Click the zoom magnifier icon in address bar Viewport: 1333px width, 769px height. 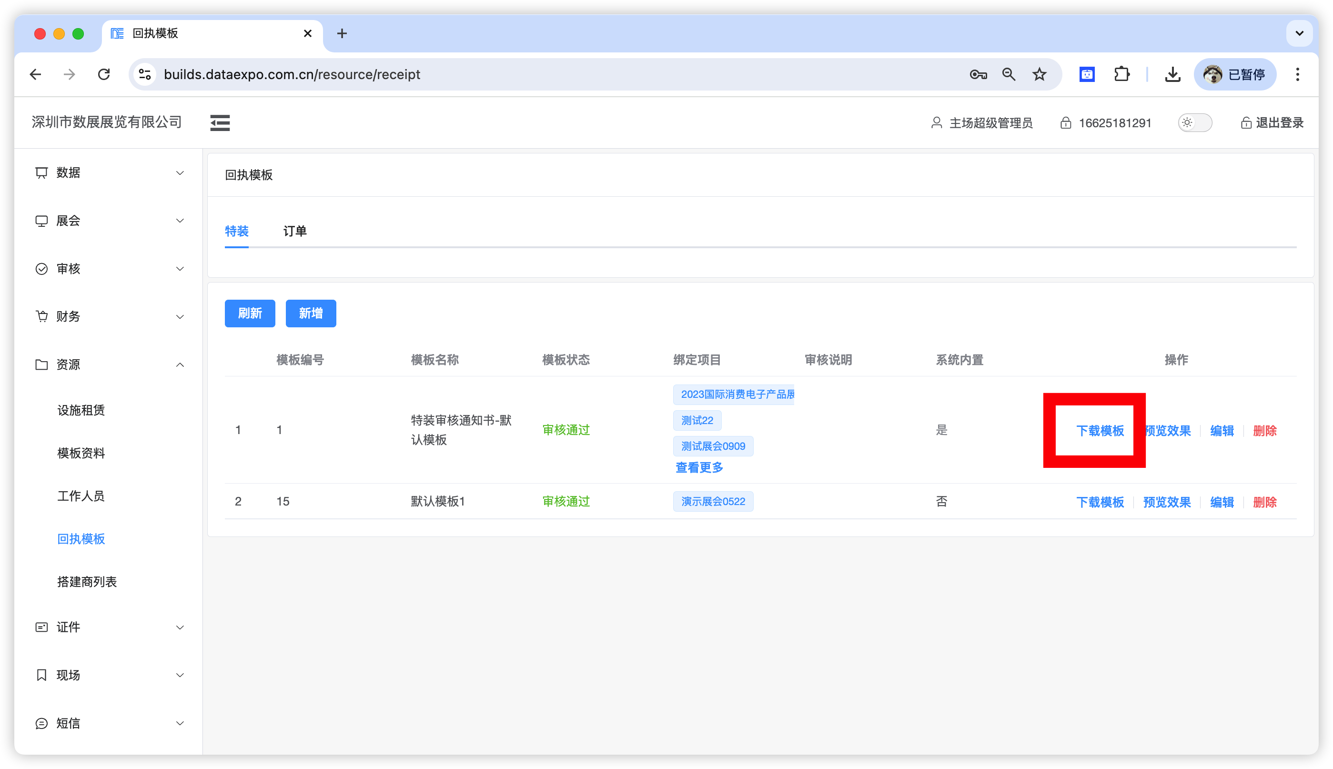tap(1009, 74)
